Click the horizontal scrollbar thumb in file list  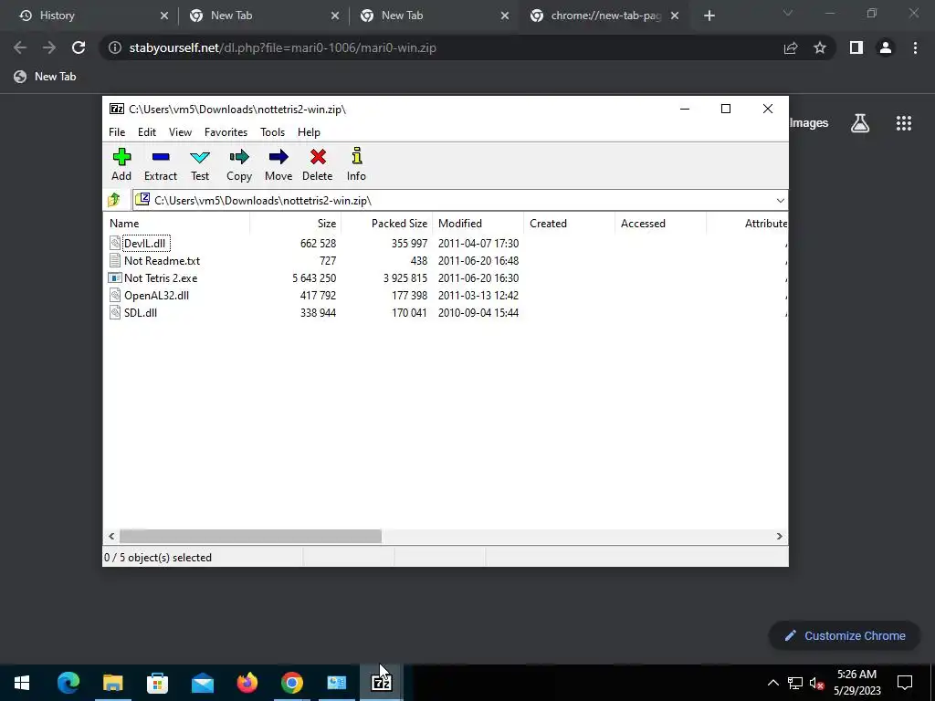[x=250, y=536]
